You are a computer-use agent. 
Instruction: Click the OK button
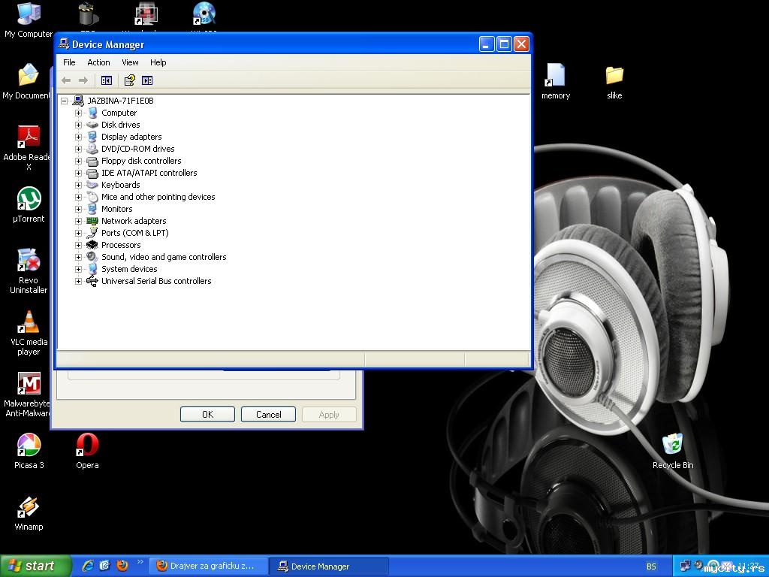[207, 415]
